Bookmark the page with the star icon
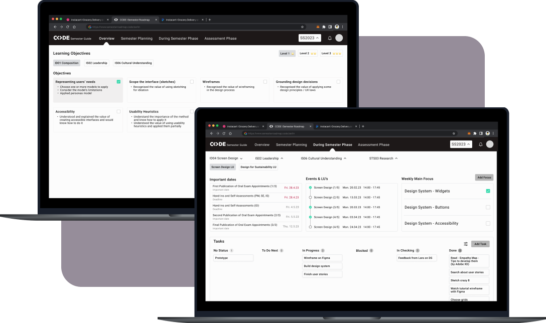 tap(454, 133)
